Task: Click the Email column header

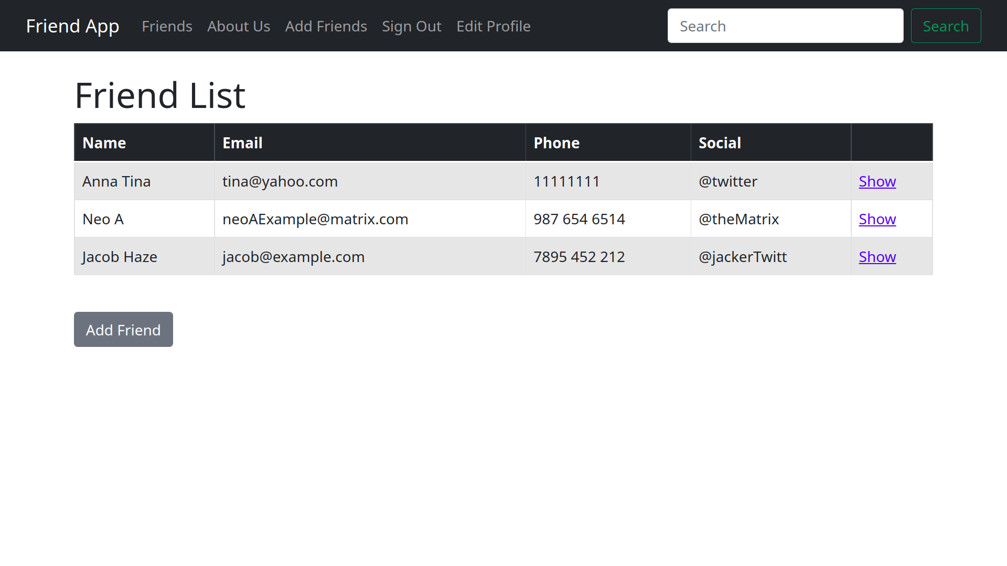Action: (x=242, y=143)
